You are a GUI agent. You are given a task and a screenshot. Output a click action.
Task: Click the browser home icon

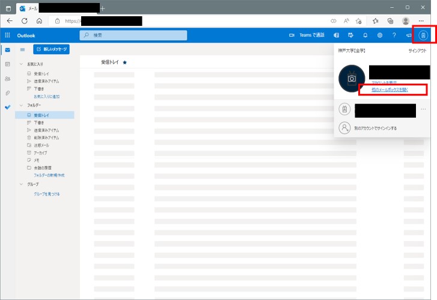39,21
